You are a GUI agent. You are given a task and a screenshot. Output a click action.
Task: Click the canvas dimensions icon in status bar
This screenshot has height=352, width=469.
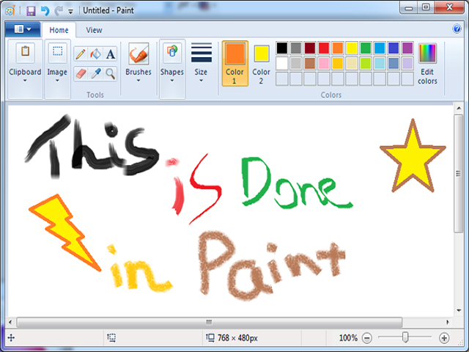coord(210,338)
